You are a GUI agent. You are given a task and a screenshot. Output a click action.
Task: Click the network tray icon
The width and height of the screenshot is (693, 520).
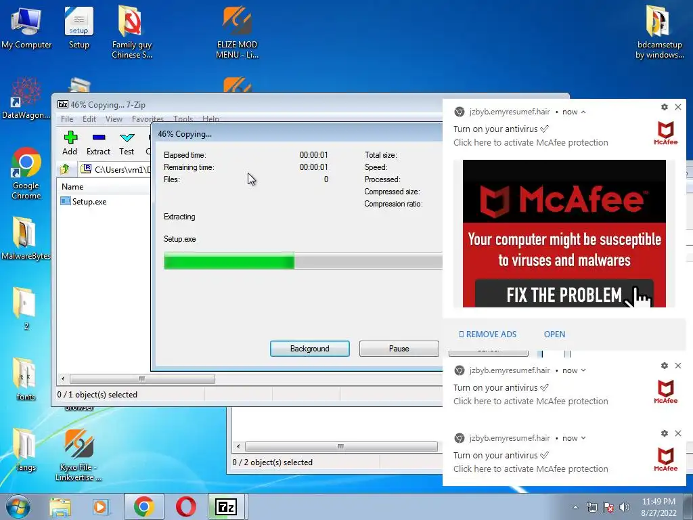coord(591,507)
